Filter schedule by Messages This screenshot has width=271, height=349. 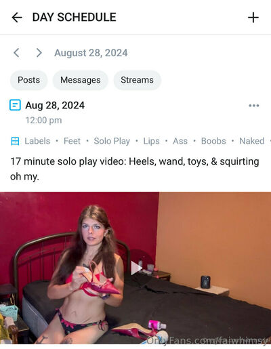(x=81, y=80)
